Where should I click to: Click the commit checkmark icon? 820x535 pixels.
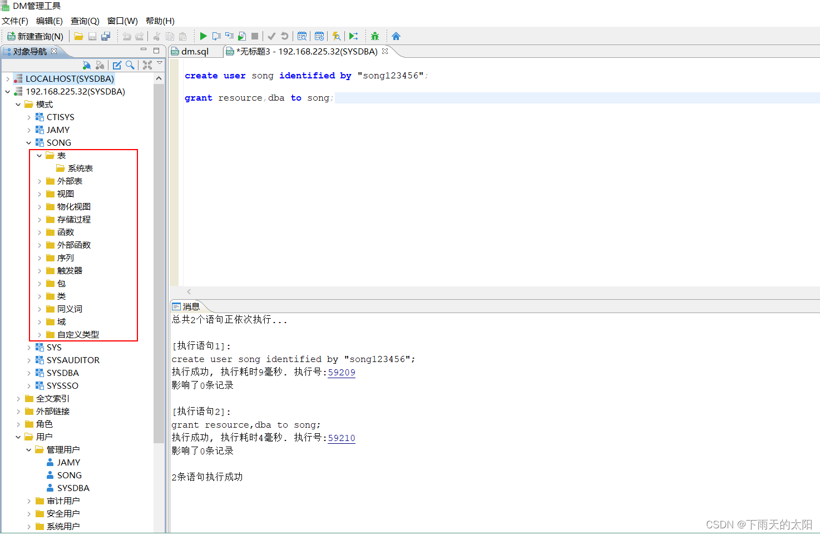click(271, 36)
